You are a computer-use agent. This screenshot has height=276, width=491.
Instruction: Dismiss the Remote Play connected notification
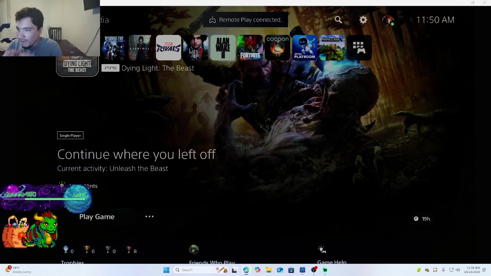pos(245,20)
